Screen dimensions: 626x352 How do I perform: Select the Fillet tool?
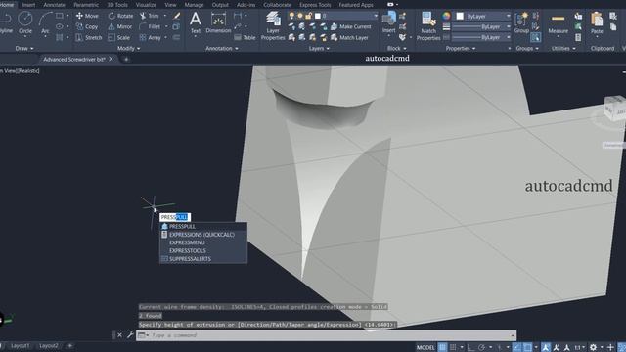coord(150,26)
